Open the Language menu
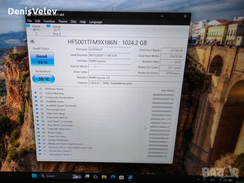Viewport: 244px width, 183px height. pos(96,22)
